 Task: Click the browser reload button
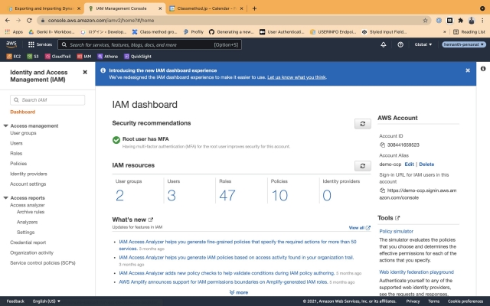point(29,21)
